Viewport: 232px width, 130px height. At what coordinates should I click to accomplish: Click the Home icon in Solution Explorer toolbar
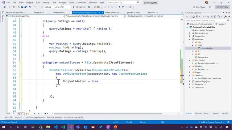pos(194,17)
